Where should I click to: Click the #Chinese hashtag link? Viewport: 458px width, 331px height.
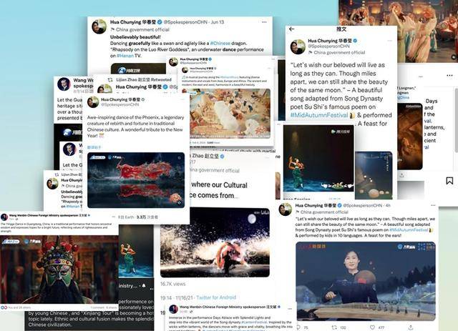pyautogui.click(x=220, y=43)
